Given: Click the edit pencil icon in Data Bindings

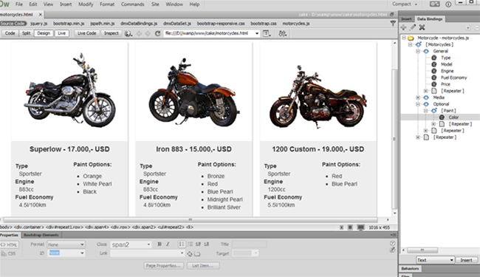Looking at the screenshot, I should click(x=413, y=27).
